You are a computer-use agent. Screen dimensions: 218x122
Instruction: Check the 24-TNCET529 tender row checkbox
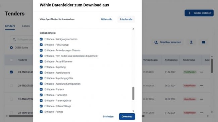click(11, 86)
